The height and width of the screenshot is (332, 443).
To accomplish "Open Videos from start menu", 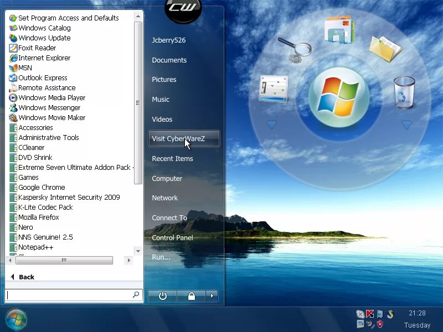I will 162,119.
